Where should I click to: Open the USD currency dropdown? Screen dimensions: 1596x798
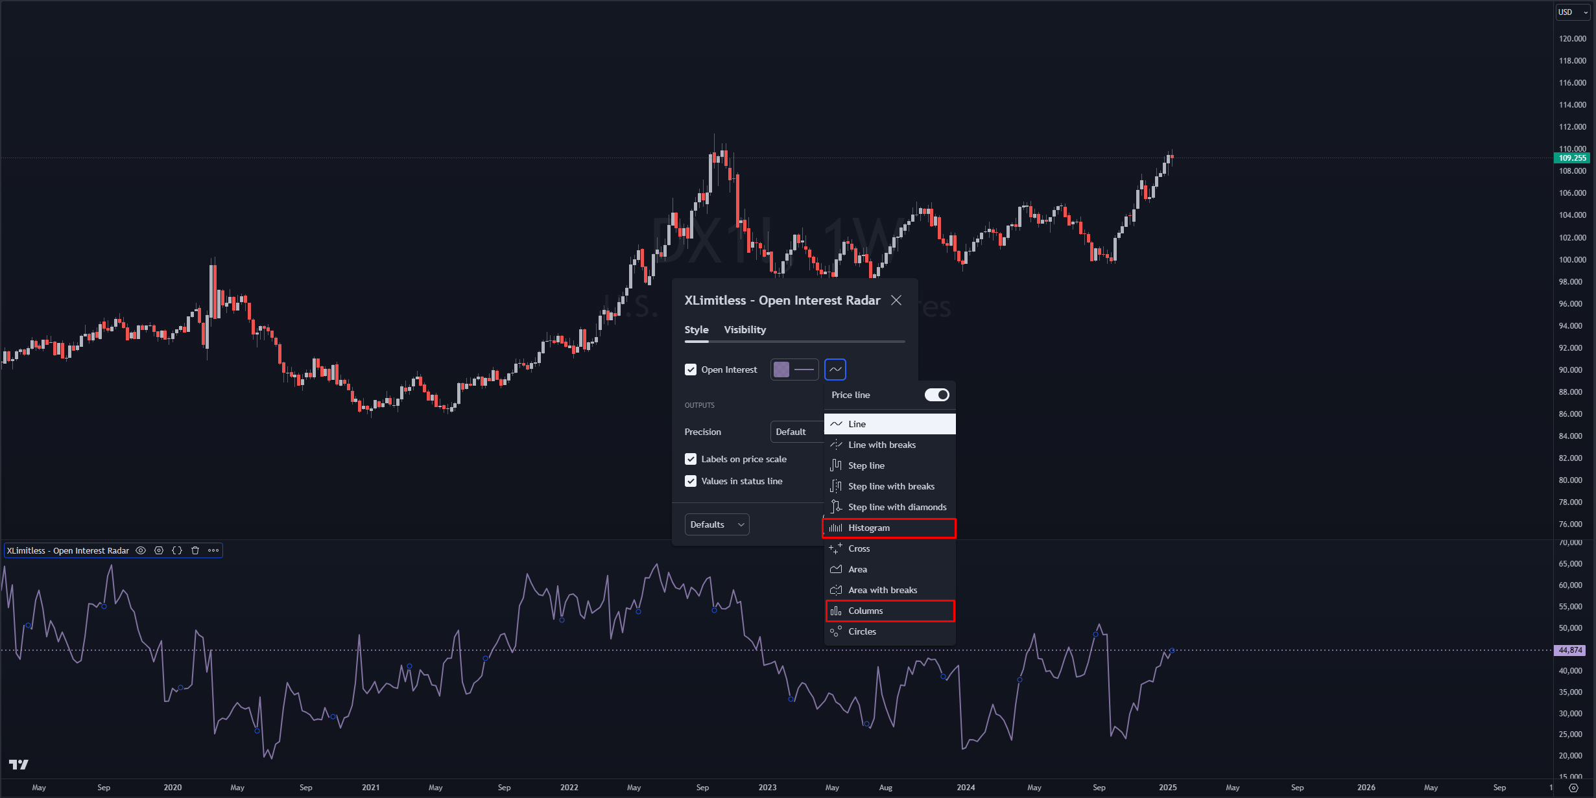[x=1573, y=12]
